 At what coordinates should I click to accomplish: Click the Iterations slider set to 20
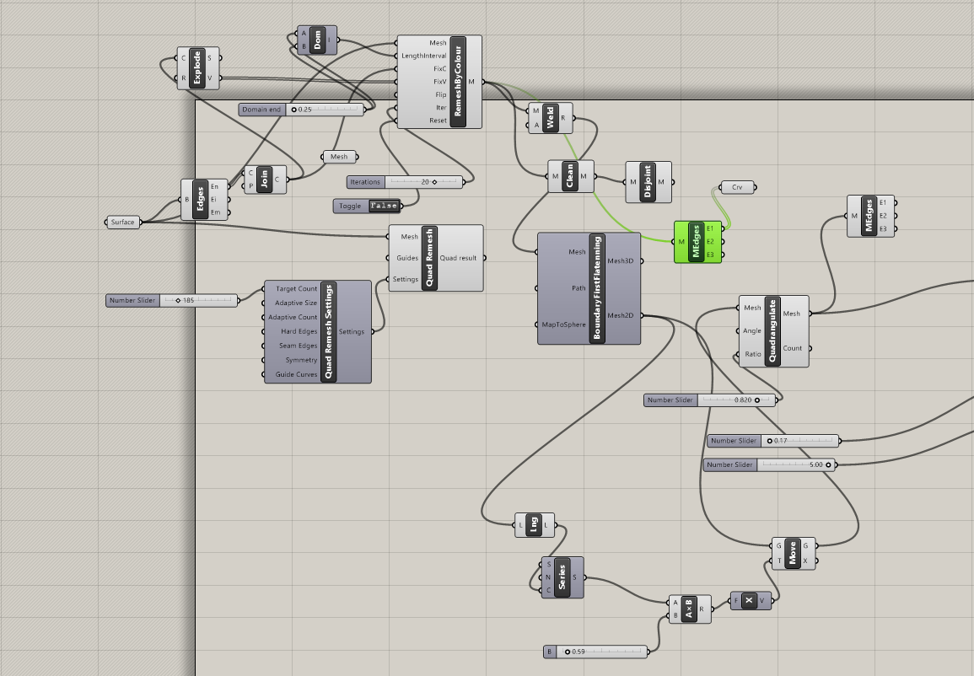(405, 182)
